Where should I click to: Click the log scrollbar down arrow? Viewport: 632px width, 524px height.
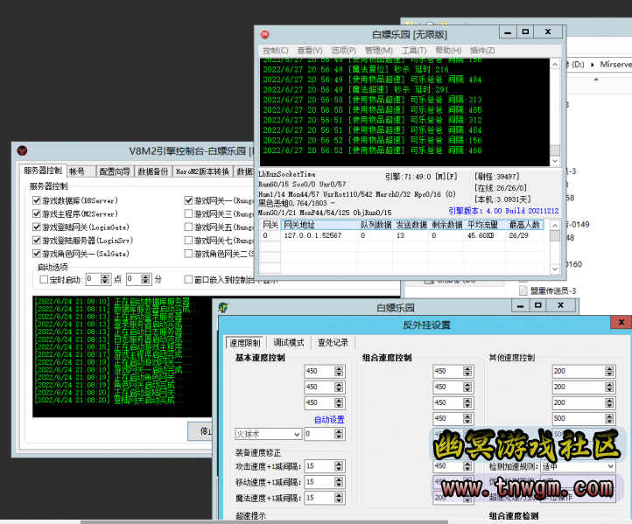pos(555,161)
